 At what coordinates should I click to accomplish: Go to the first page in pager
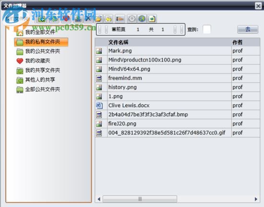coord(100,29)
